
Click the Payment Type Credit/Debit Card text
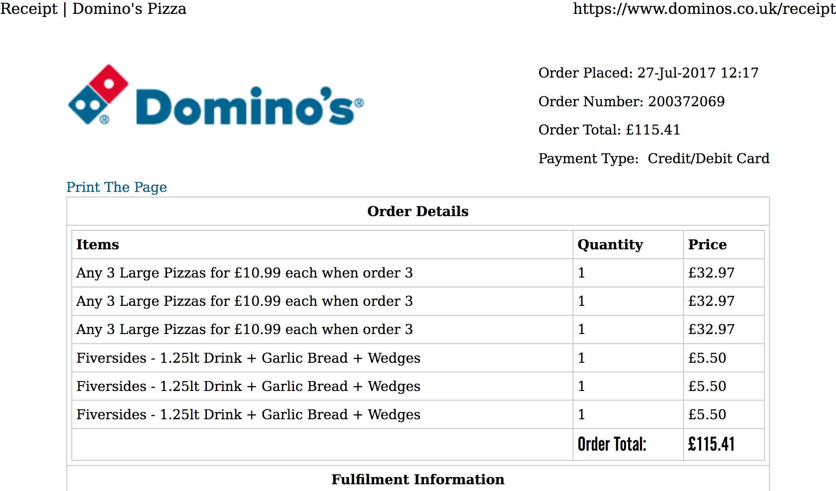coord(654,158)
